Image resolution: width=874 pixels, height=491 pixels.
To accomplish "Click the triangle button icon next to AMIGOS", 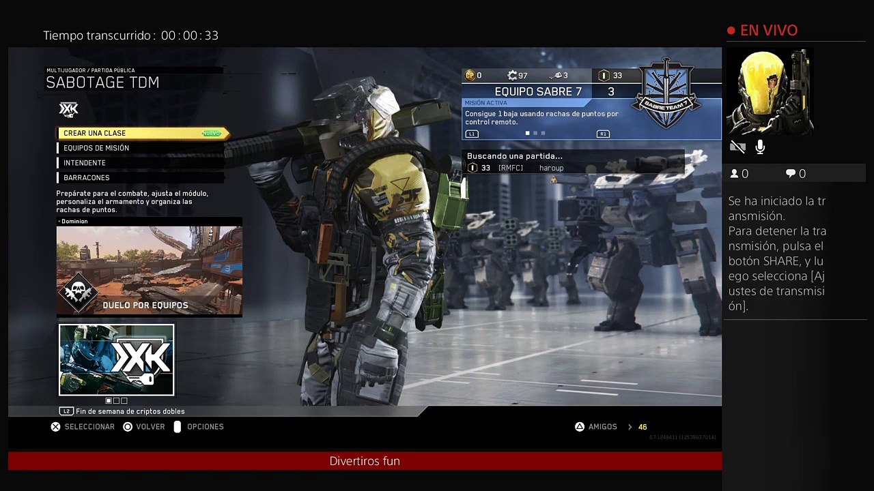I will click(580, 427).
